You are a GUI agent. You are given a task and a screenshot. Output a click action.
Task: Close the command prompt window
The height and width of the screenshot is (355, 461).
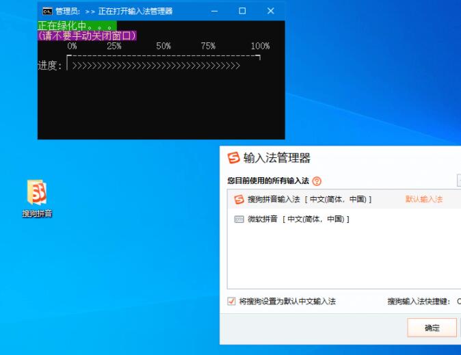pyautogui.click(x=270, y=11)
